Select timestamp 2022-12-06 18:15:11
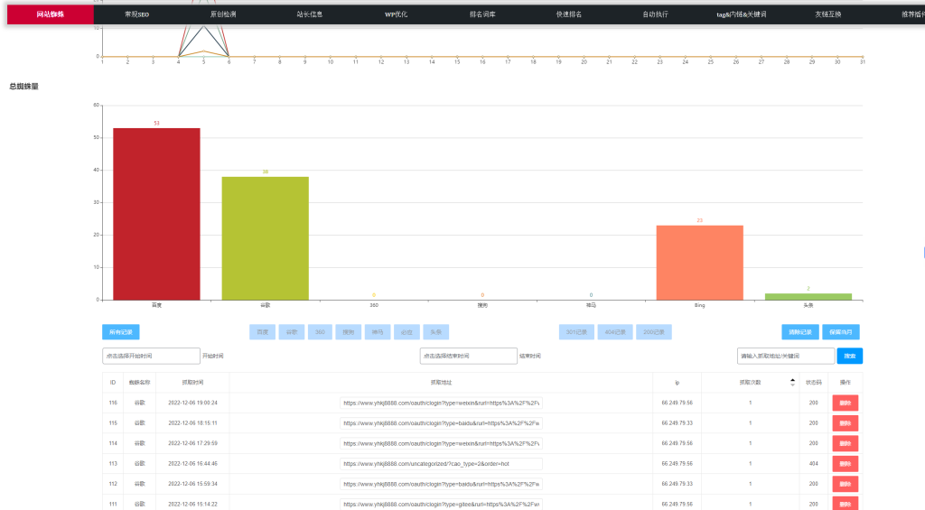The width and height of the screenshot is (925, 510). tap(192, 423)
